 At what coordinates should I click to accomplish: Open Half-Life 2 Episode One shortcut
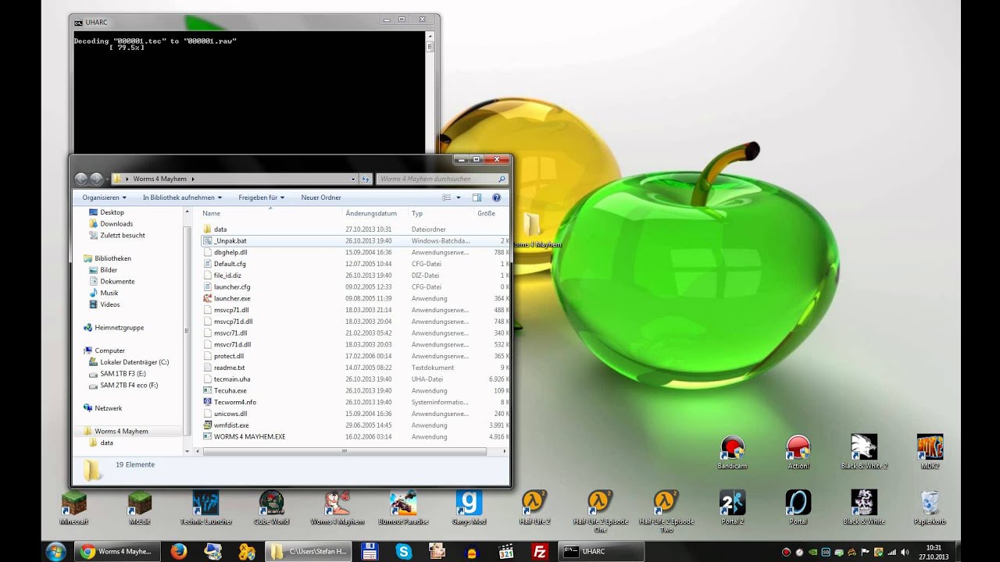(601, 512)
